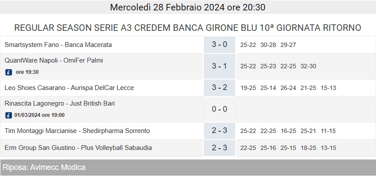Click set scores 25-22 30-28 29-27
Image resolution: width=376 pixels, height=176 pixels.
[x=268, y=45]
